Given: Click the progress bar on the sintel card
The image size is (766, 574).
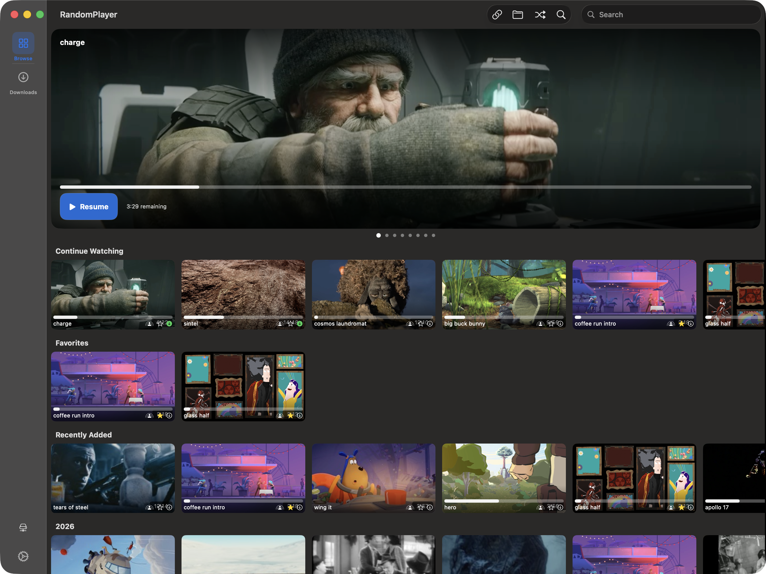Looking at the screenshot, I should (243, 317).
